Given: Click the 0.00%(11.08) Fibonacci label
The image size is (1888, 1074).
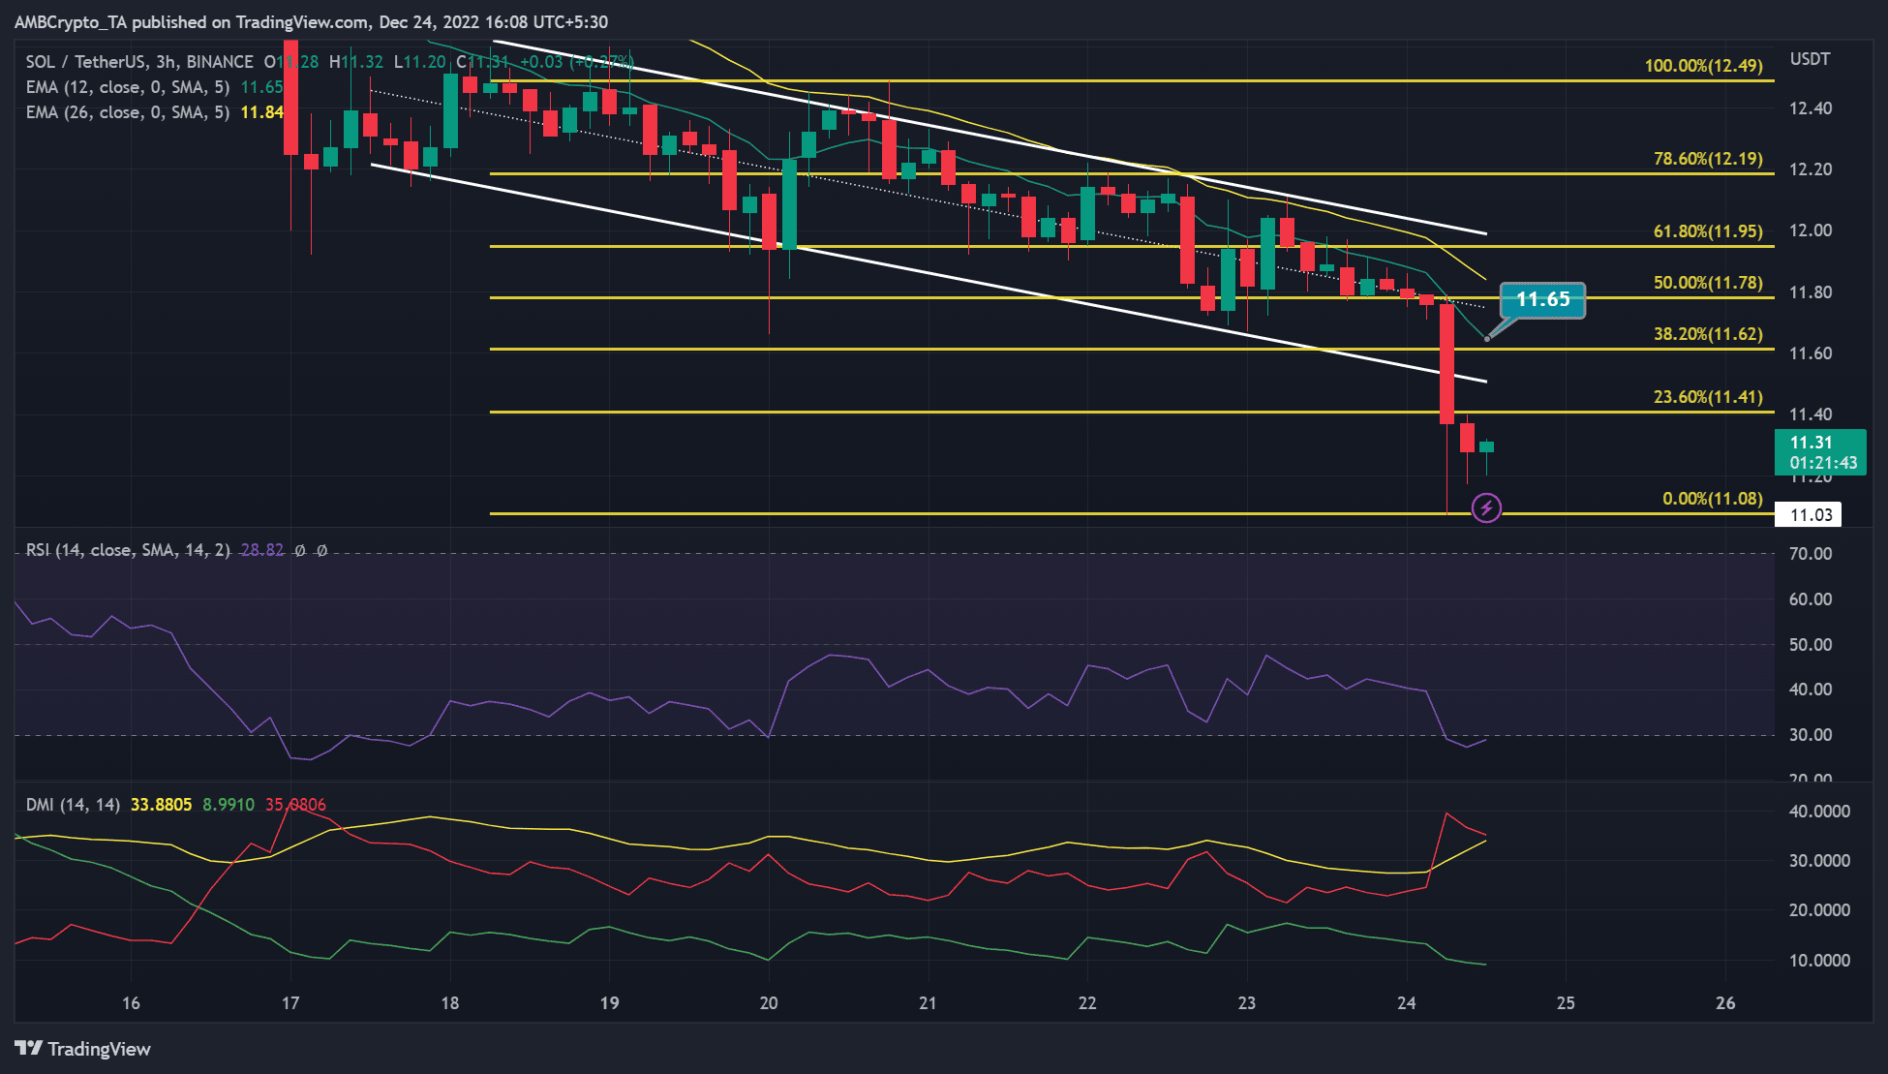Looking at the screenshot, I should pyautogui.click(x=1713, y=499).
